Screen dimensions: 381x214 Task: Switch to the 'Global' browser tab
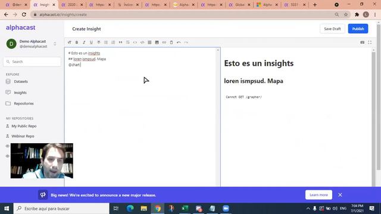click(x=239, y=5)
